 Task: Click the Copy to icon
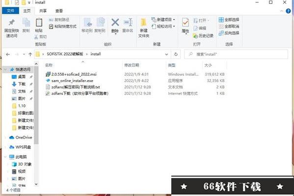pos(101,23)
